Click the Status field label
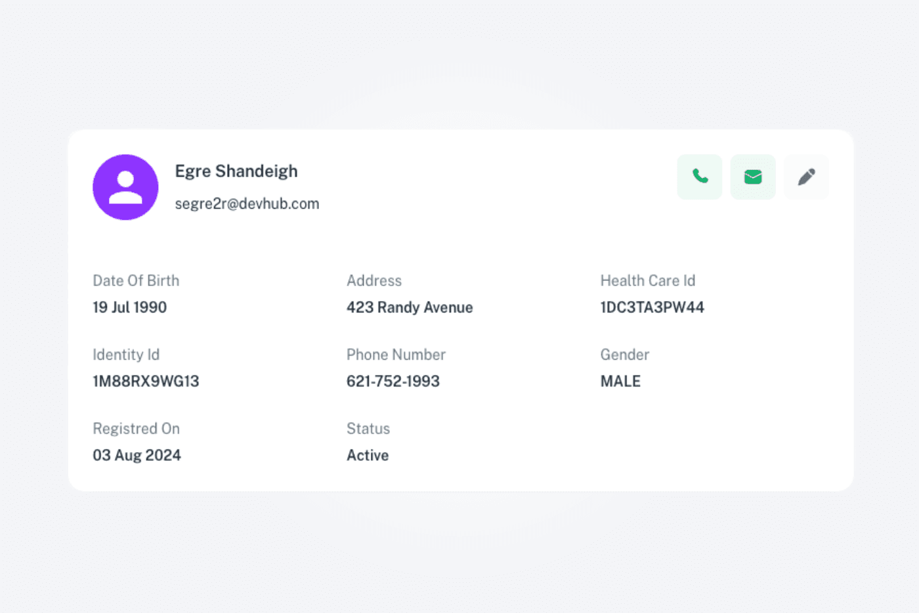This screenshot has height=613, width=919. click(x=368, y=429)
